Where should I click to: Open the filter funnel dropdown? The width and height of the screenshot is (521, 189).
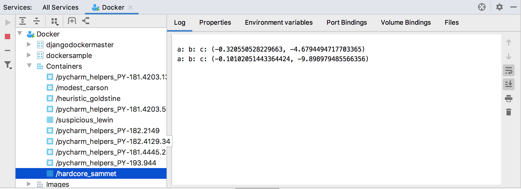click(8, 65)
